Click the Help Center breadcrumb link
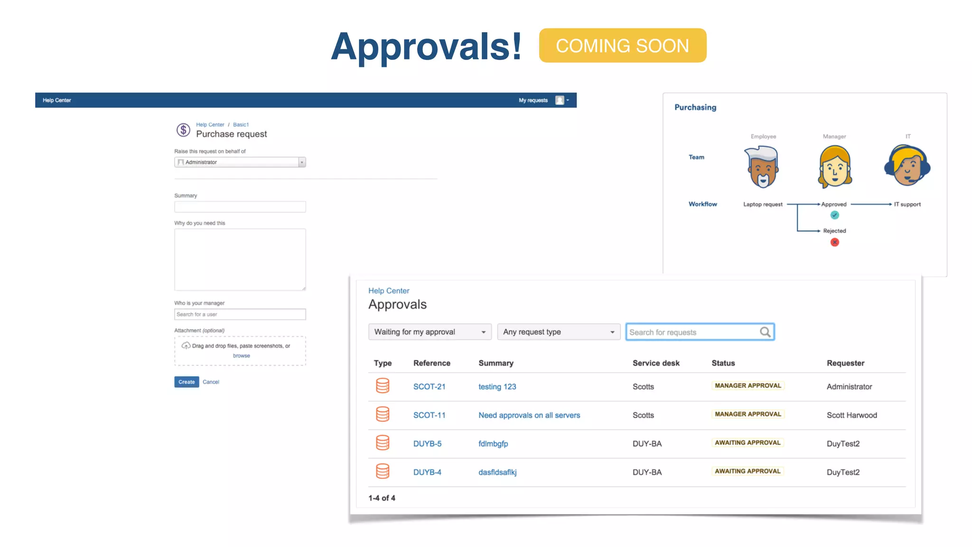 [x=210, y=125]
